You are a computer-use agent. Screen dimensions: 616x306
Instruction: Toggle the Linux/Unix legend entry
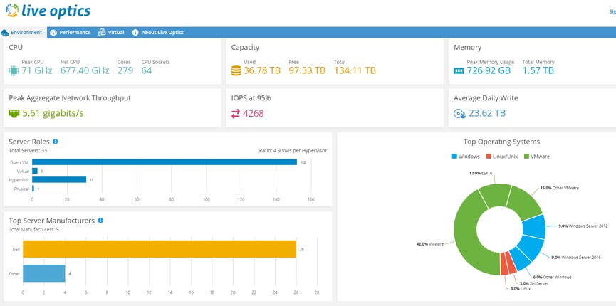pyautogui.click(x=502, y=157)
